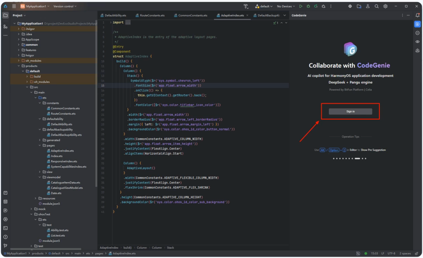Open the default run configuration dropdown
423x258 pixels.
264,6
